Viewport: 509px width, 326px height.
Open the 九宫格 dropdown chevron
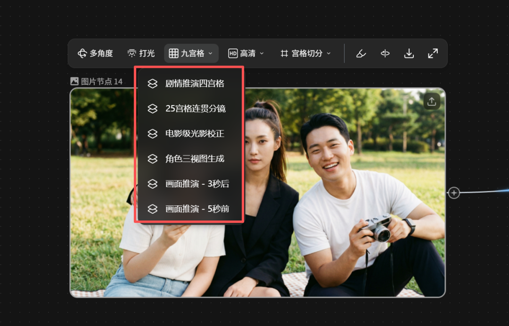pos(211,53)
